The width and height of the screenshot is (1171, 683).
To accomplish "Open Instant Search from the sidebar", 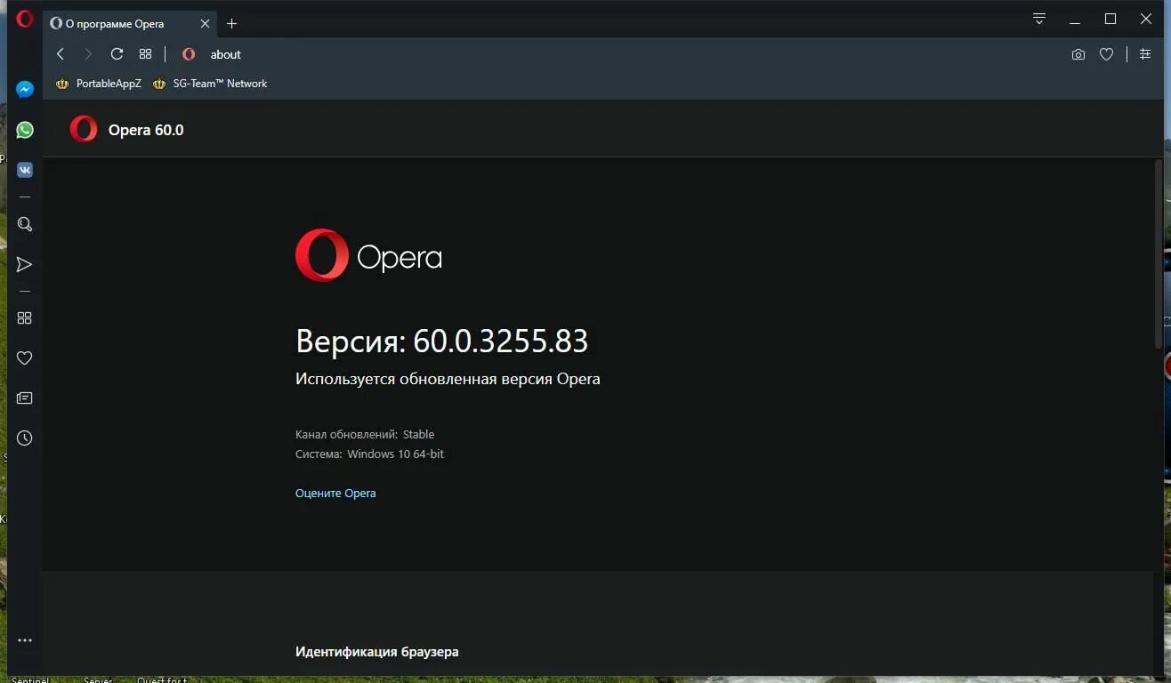I will 25,225.
